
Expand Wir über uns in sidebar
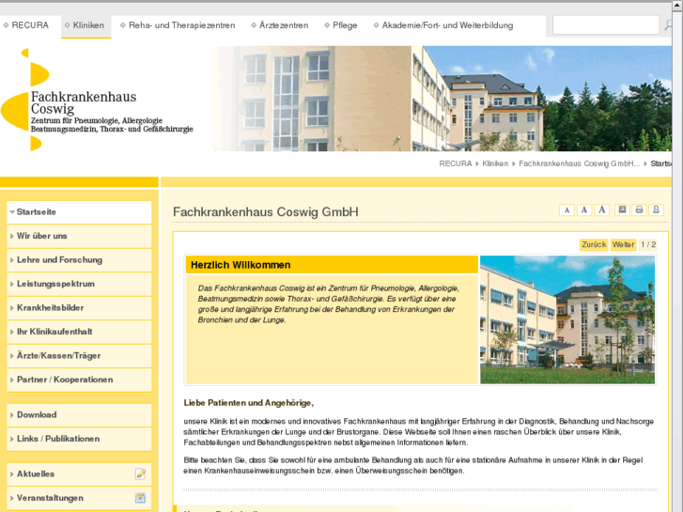[x=79, y=236]
